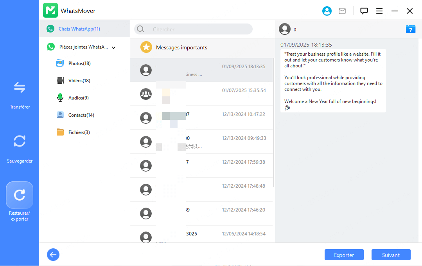Viewport: 422px width, 266px height.
Task: Click the Transférer icon in sidebar
Action: [x=20, y=87]
